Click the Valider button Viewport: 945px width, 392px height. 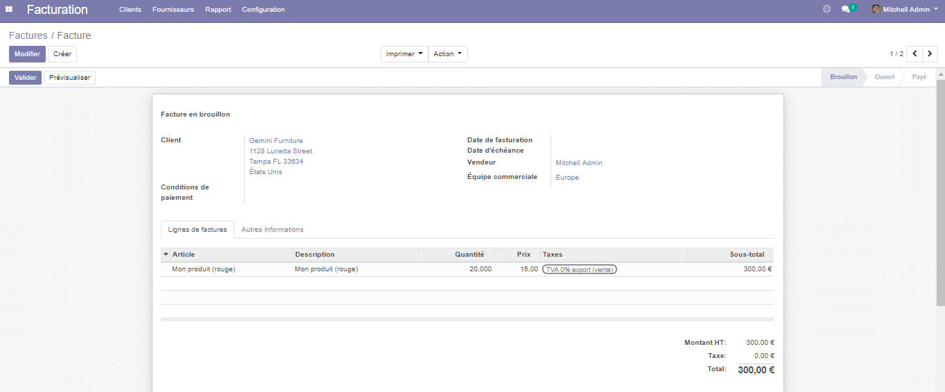[x=25, y=78]
